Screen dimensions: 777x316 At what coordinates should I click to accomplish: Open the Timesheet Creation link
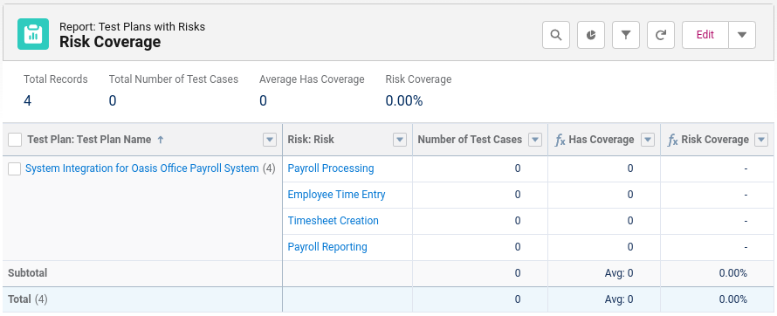pyautogui.click(x=333, y=221)
